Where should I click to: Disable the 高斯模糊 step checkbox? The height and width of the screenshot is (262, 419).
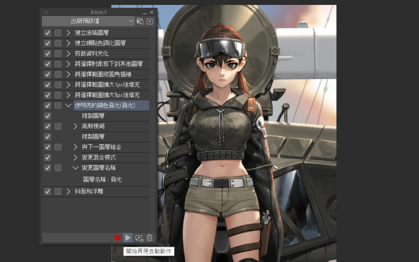point(47,126)
